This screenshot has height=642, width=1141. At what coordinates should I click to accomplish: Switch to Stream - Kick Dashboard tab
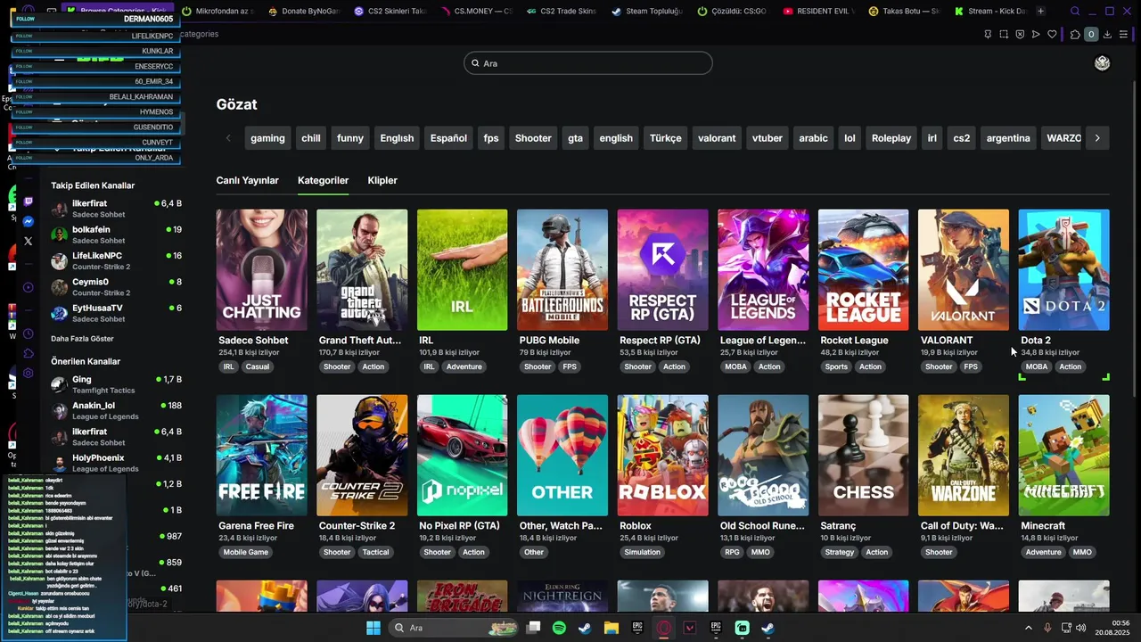989,12
